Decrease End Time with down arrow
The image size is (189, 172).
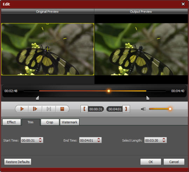tap(99, 141)
